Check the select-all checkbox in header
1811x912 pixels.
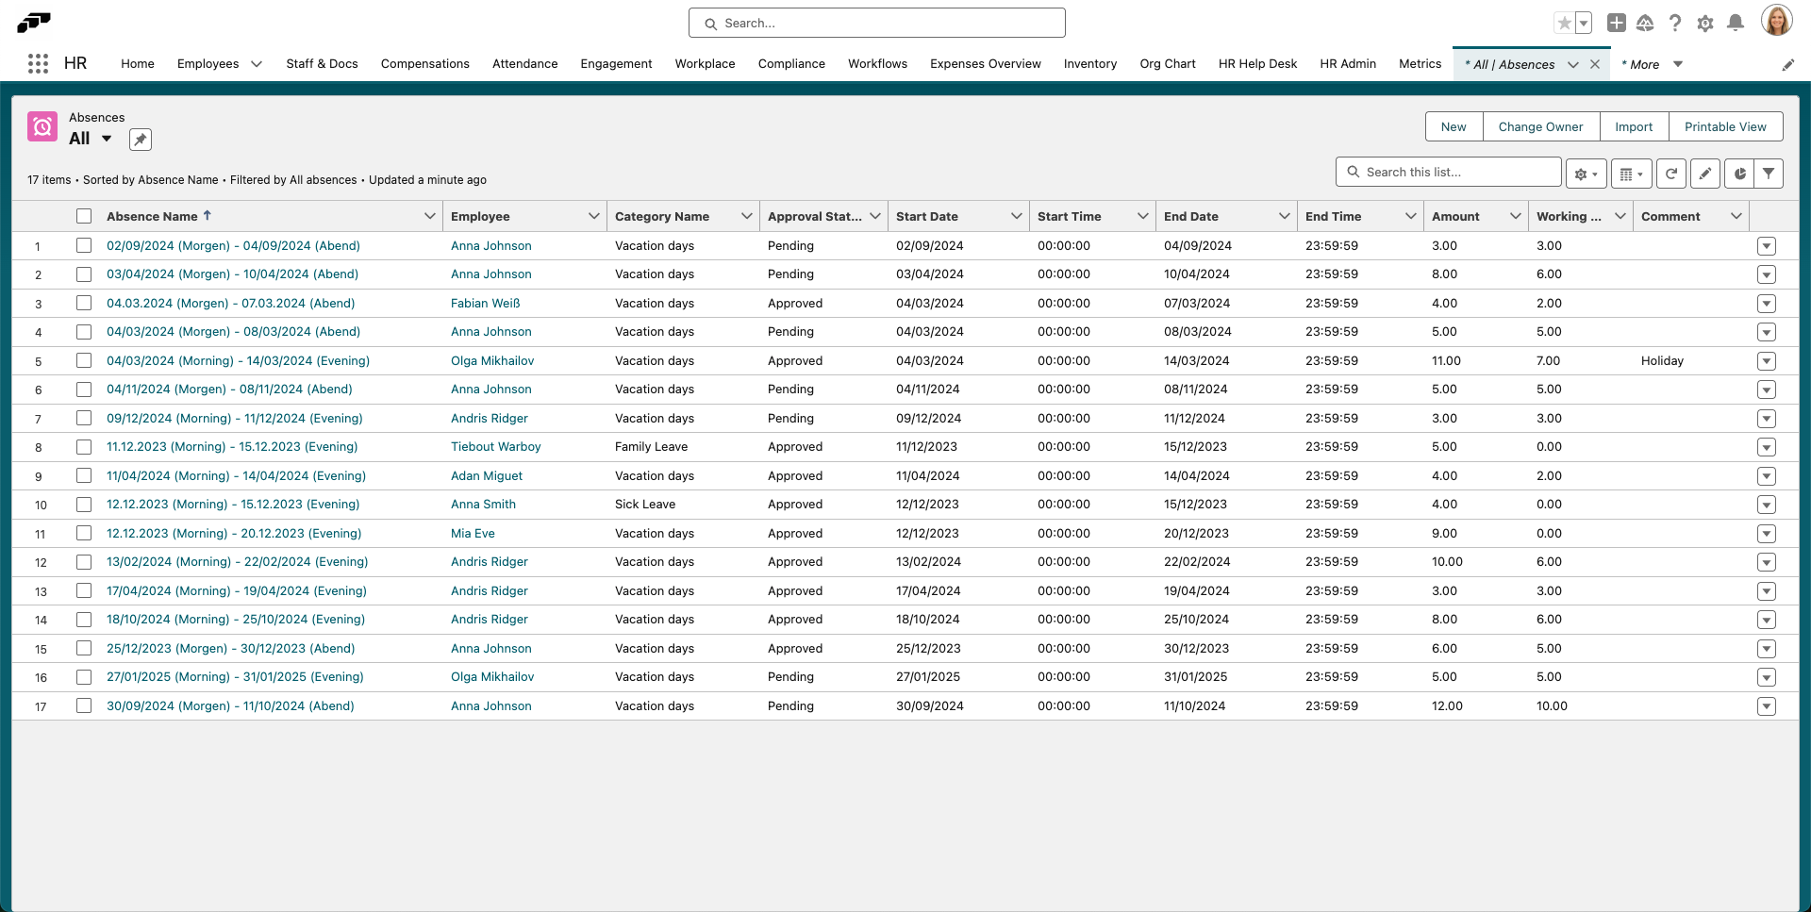[84, 216]
